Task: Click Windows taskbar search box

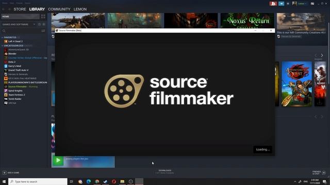Action: point(38,181)
